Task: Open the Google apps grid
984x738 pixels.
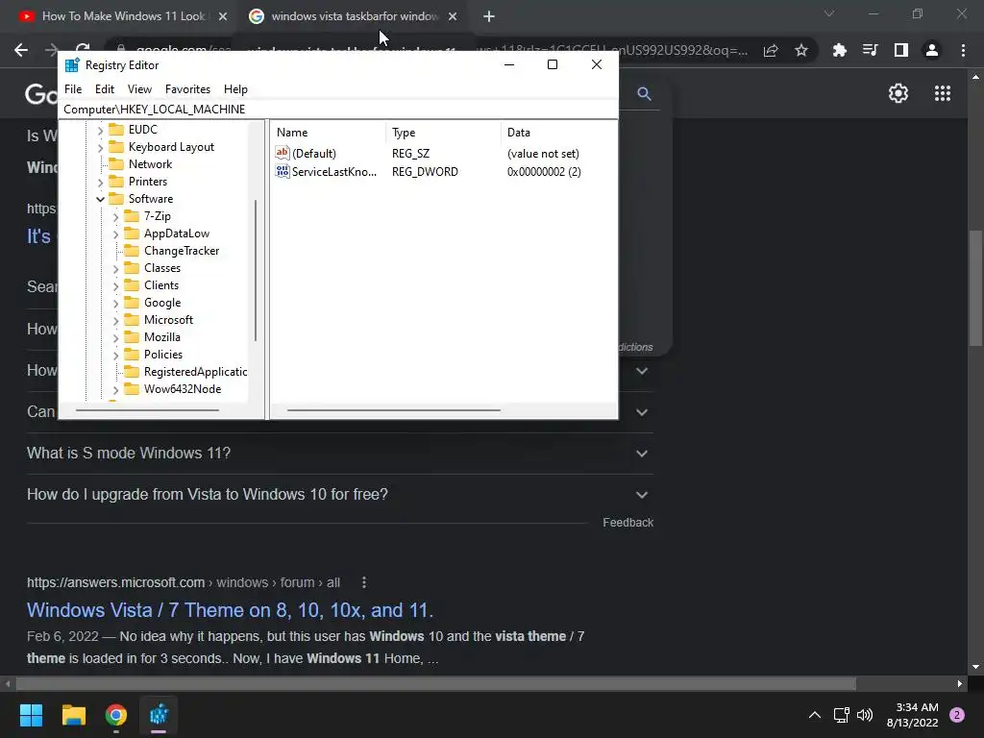Action: [x=943, y=93]
